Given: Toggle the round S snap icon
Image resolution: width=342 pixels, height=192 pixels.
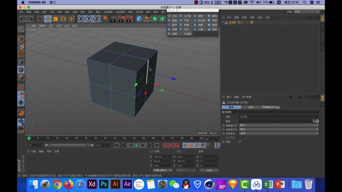Looking at the screenshot, I should click(21, 102).
